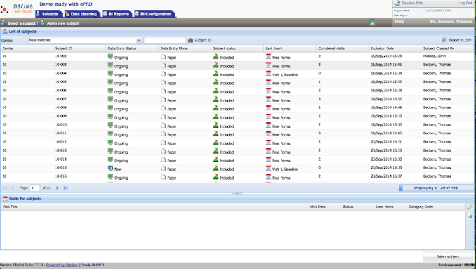This screenshot has width=476, height=269.
Task: Sort by Category Code column header
Action: [x=435, y=207]
